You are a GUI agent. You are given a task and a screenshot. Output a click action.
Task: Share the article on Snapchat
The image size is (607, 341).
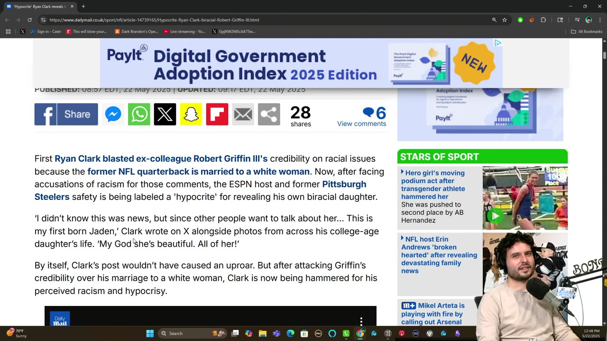point(191,114)
